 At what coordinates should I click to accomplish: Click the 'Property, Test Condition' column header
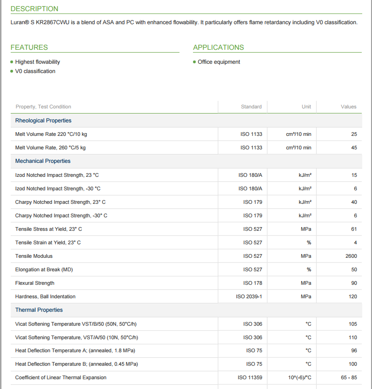click(43, 107)
